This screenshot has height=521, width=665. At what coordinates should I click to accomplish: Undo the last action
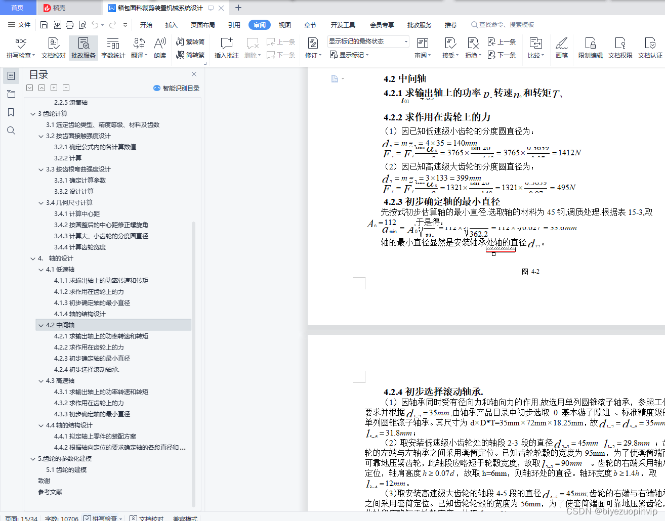[96, 25]
